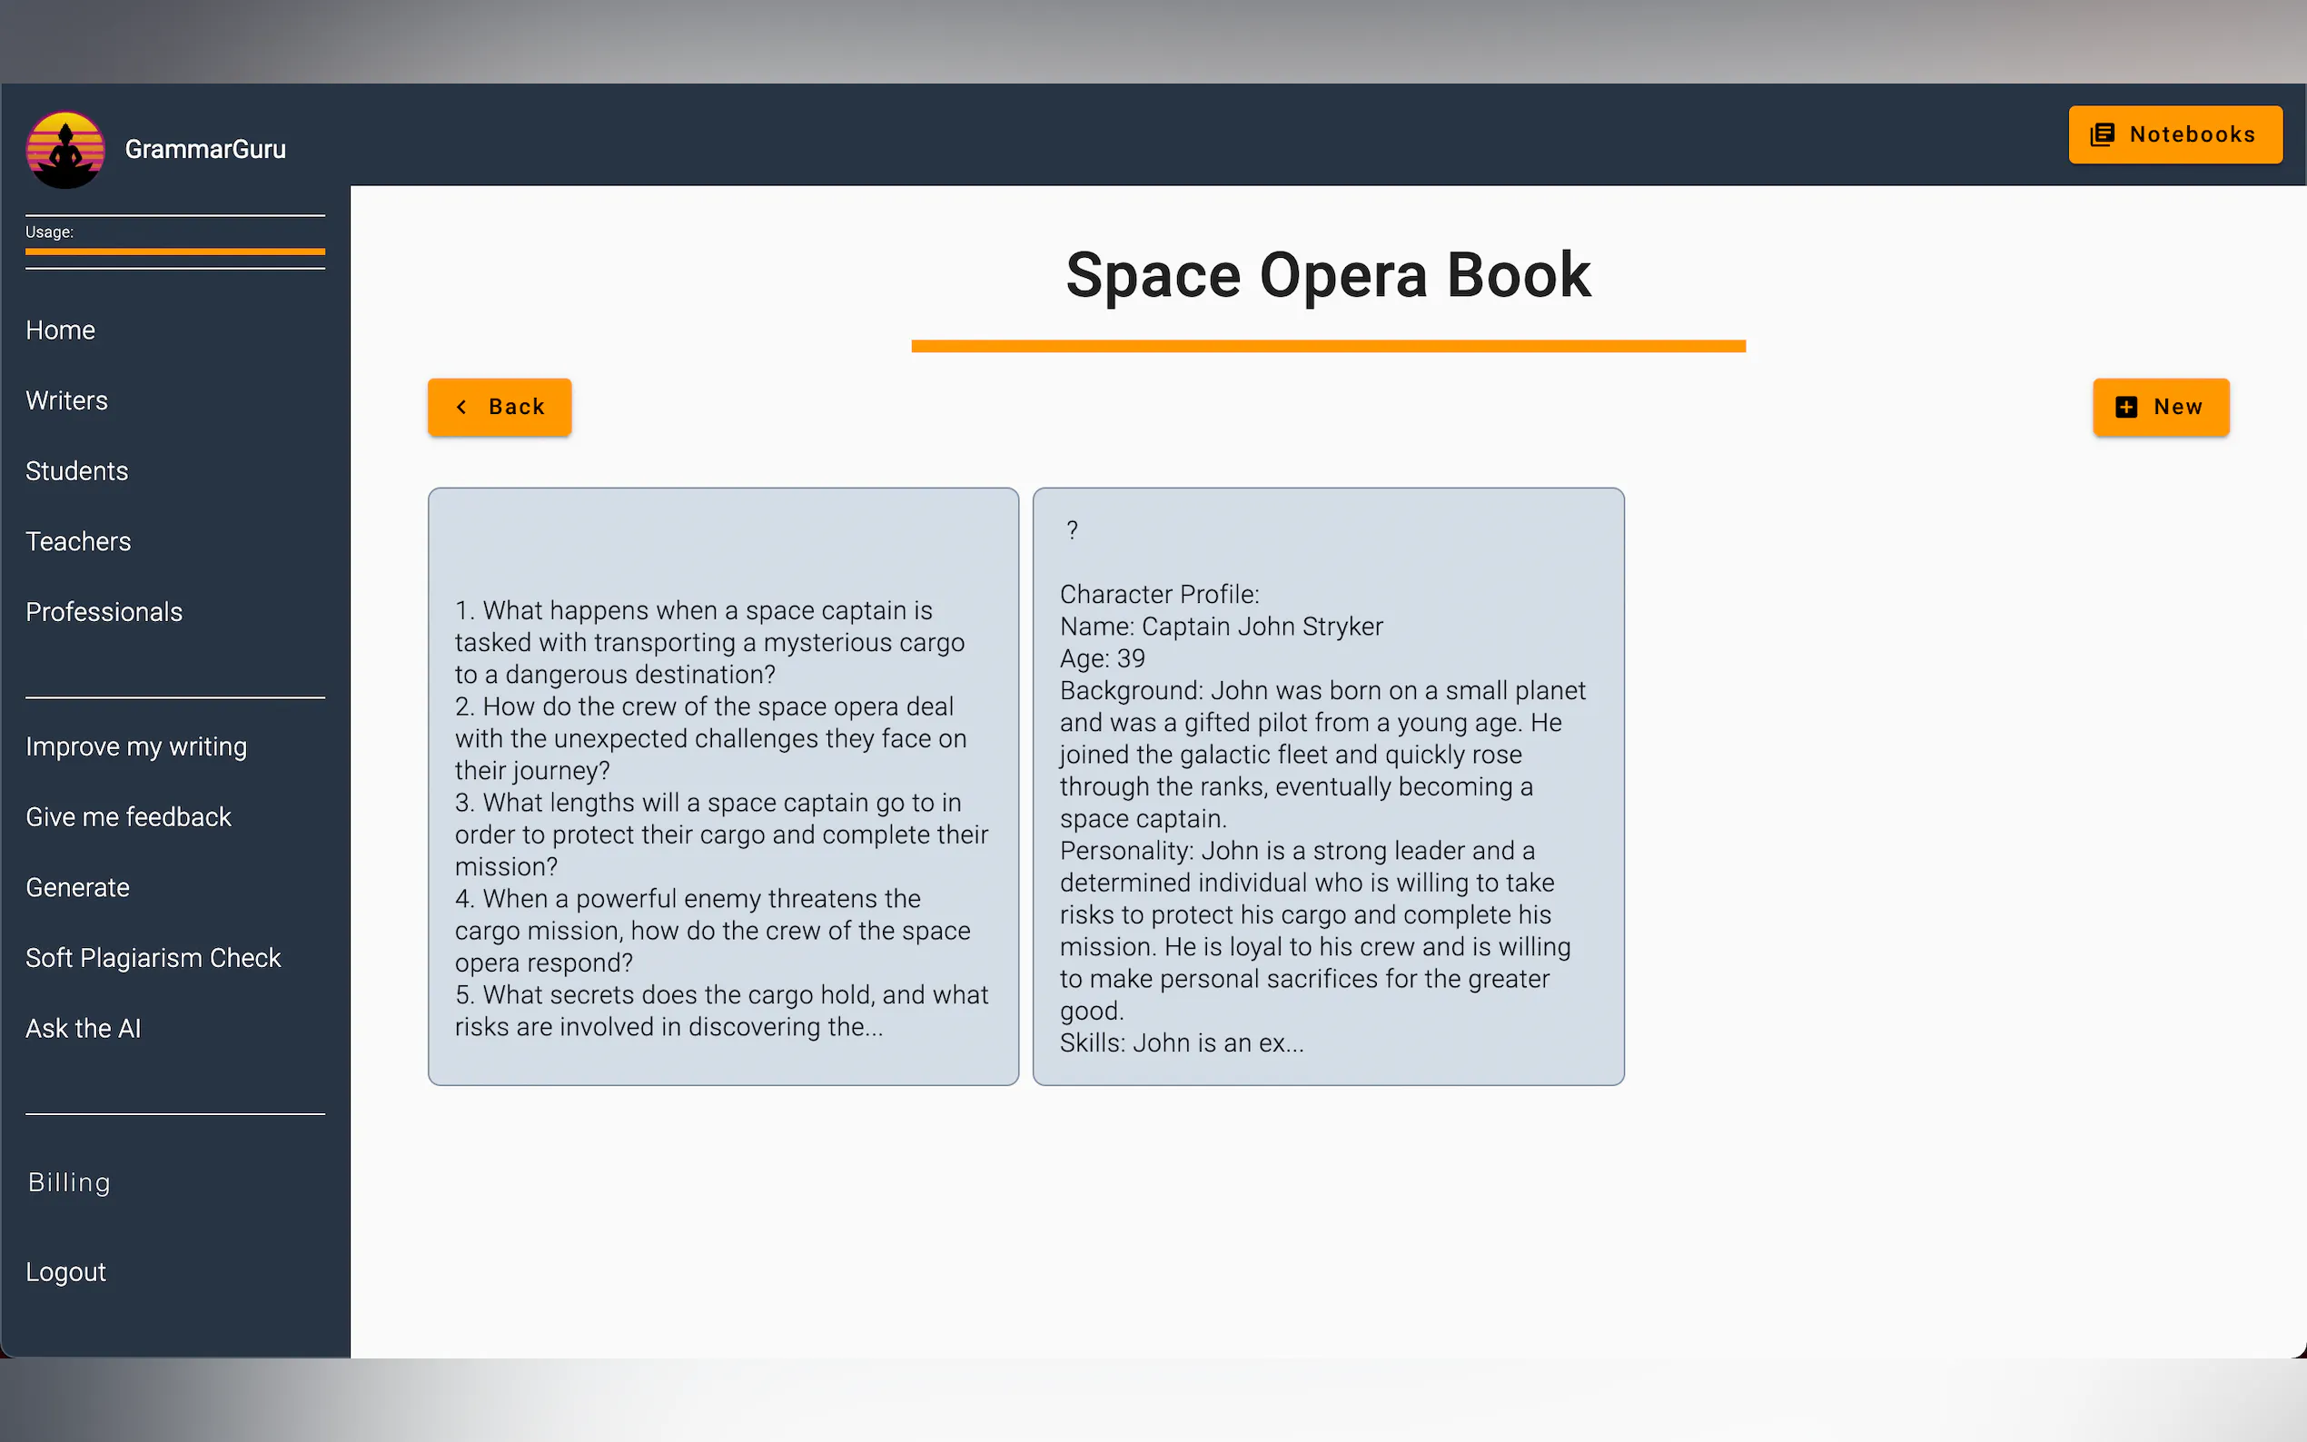Open the Captain John Stryker note card
The width and height of the screenshot is (2307, 1442).
click(1328, 785)
